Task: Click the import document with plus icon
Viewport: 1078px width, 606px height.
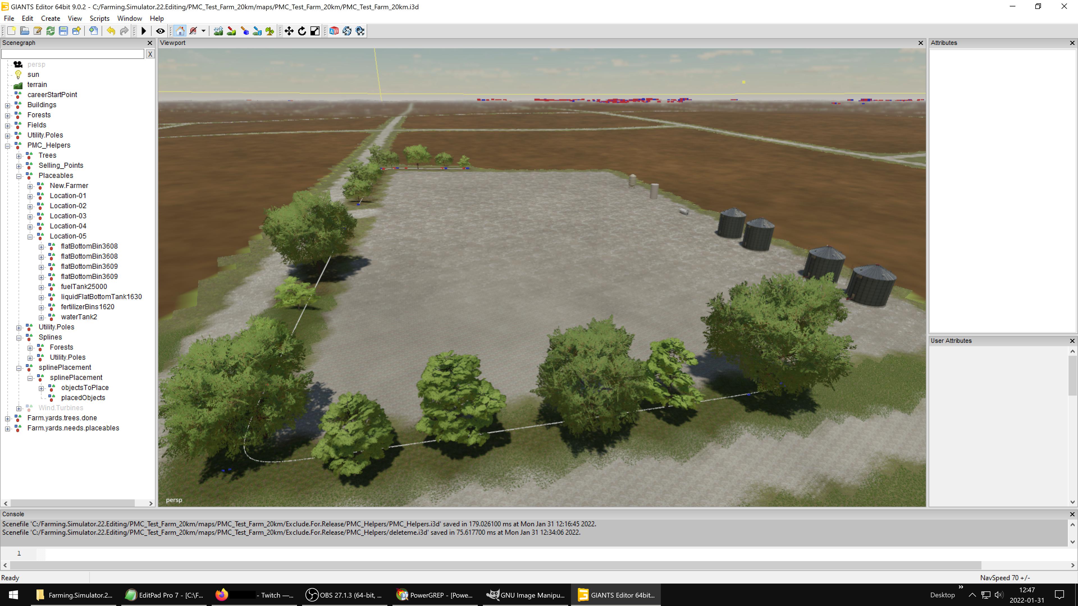Action: 94,31
